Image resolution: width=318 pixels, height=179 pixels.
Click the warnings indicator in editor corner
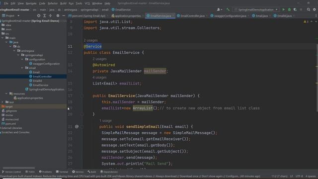coord(306,21)
